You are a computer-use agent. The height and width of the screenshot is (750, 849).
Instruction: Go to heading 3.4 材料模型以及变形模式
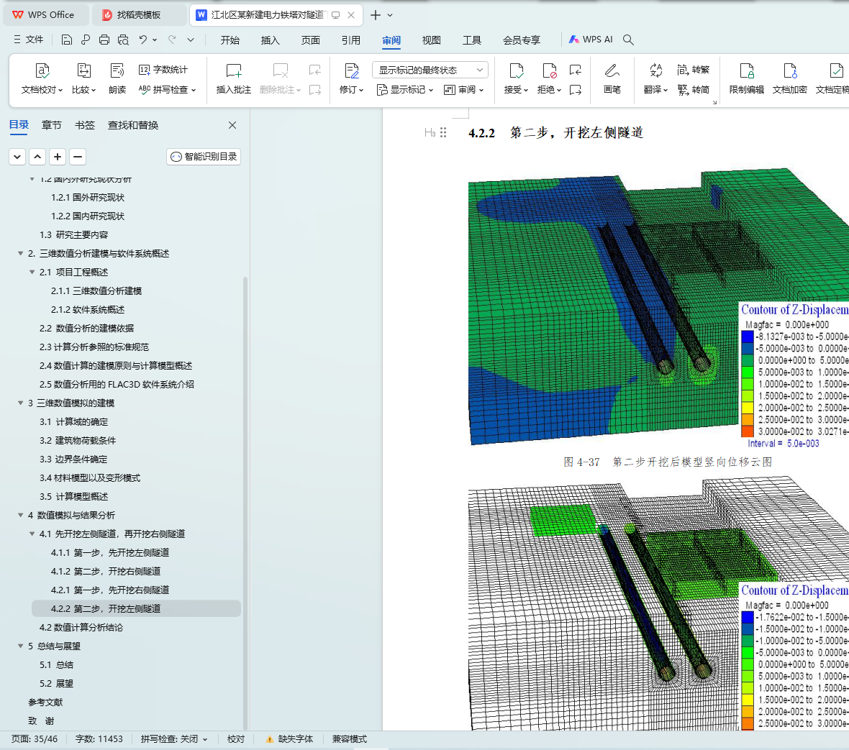pyautogui.click(x=90, y=477)
